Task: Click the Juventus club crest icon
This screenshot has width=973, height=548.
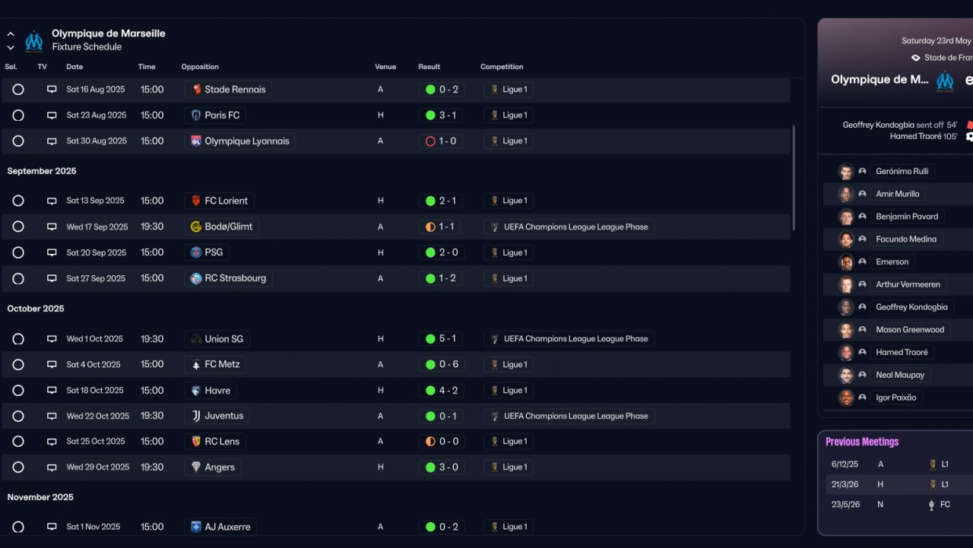Action: coord(196,416)
